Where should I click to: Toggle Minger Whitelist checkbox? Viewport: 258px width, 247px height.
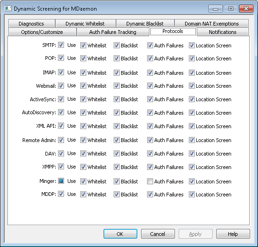pyautogui.click(x=83, y=181)
